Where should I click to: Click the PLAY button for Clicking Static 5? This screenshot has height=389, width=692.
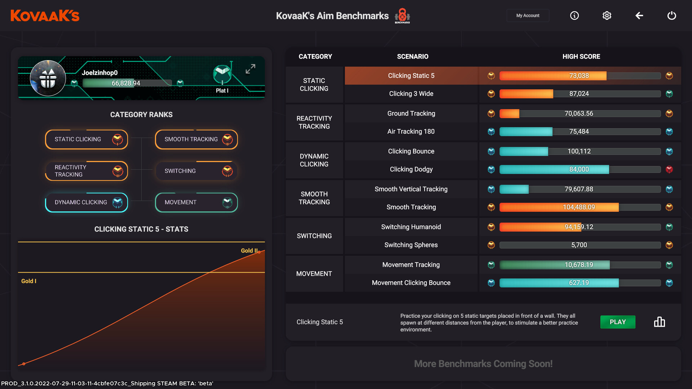(618, 322)
